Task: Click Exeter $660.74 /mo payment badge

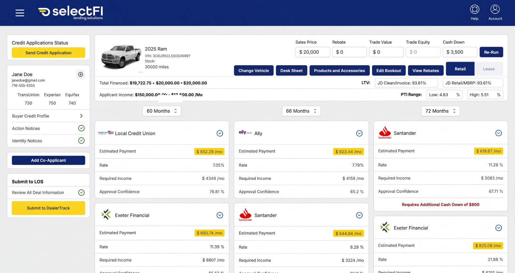Action: click(209, 233)
